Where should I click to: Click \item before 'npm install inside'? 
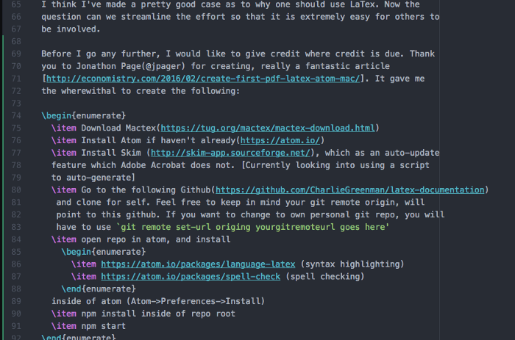click(x=64, y=314)
